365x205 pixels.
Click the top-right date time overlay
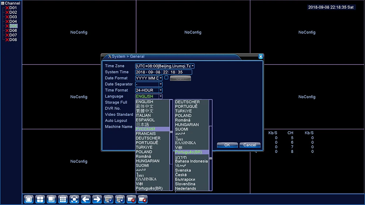331,7
